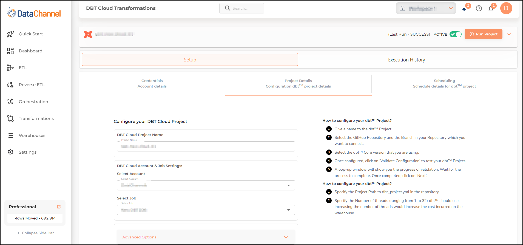
Task: Open Settings in the sidebar
Action: pyautogui.click(x=27, y=152)
